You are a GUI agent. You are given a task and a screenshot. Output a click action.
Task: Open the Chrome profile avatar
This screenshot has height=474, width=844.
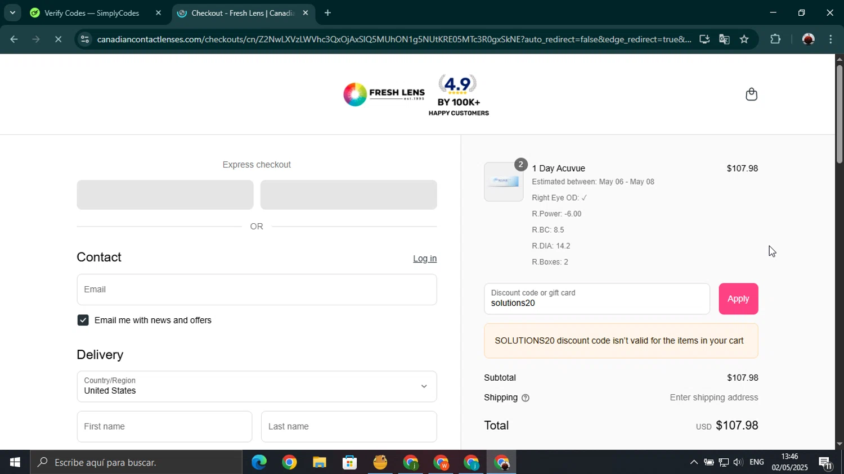[x=809, y=39]
